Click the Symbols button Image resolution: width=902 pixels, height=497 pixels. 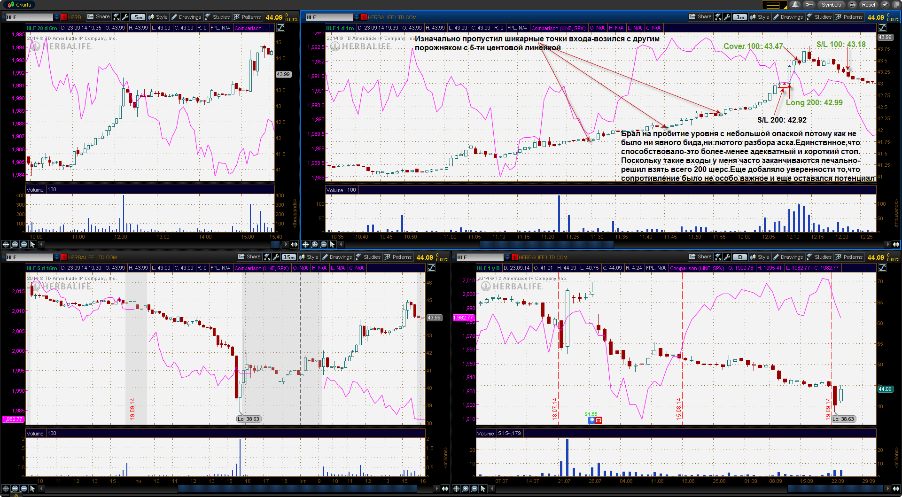[x=831, y=5]
